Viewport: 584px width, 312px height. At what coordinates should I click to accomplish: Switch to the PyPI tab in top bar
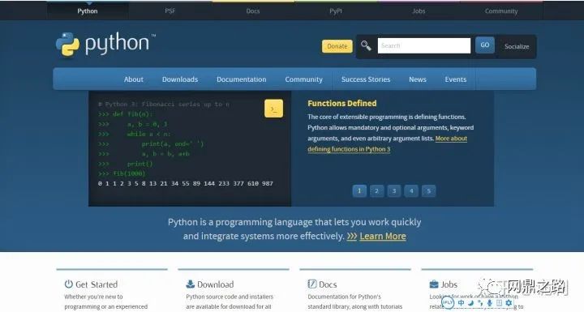pos(336,11)
